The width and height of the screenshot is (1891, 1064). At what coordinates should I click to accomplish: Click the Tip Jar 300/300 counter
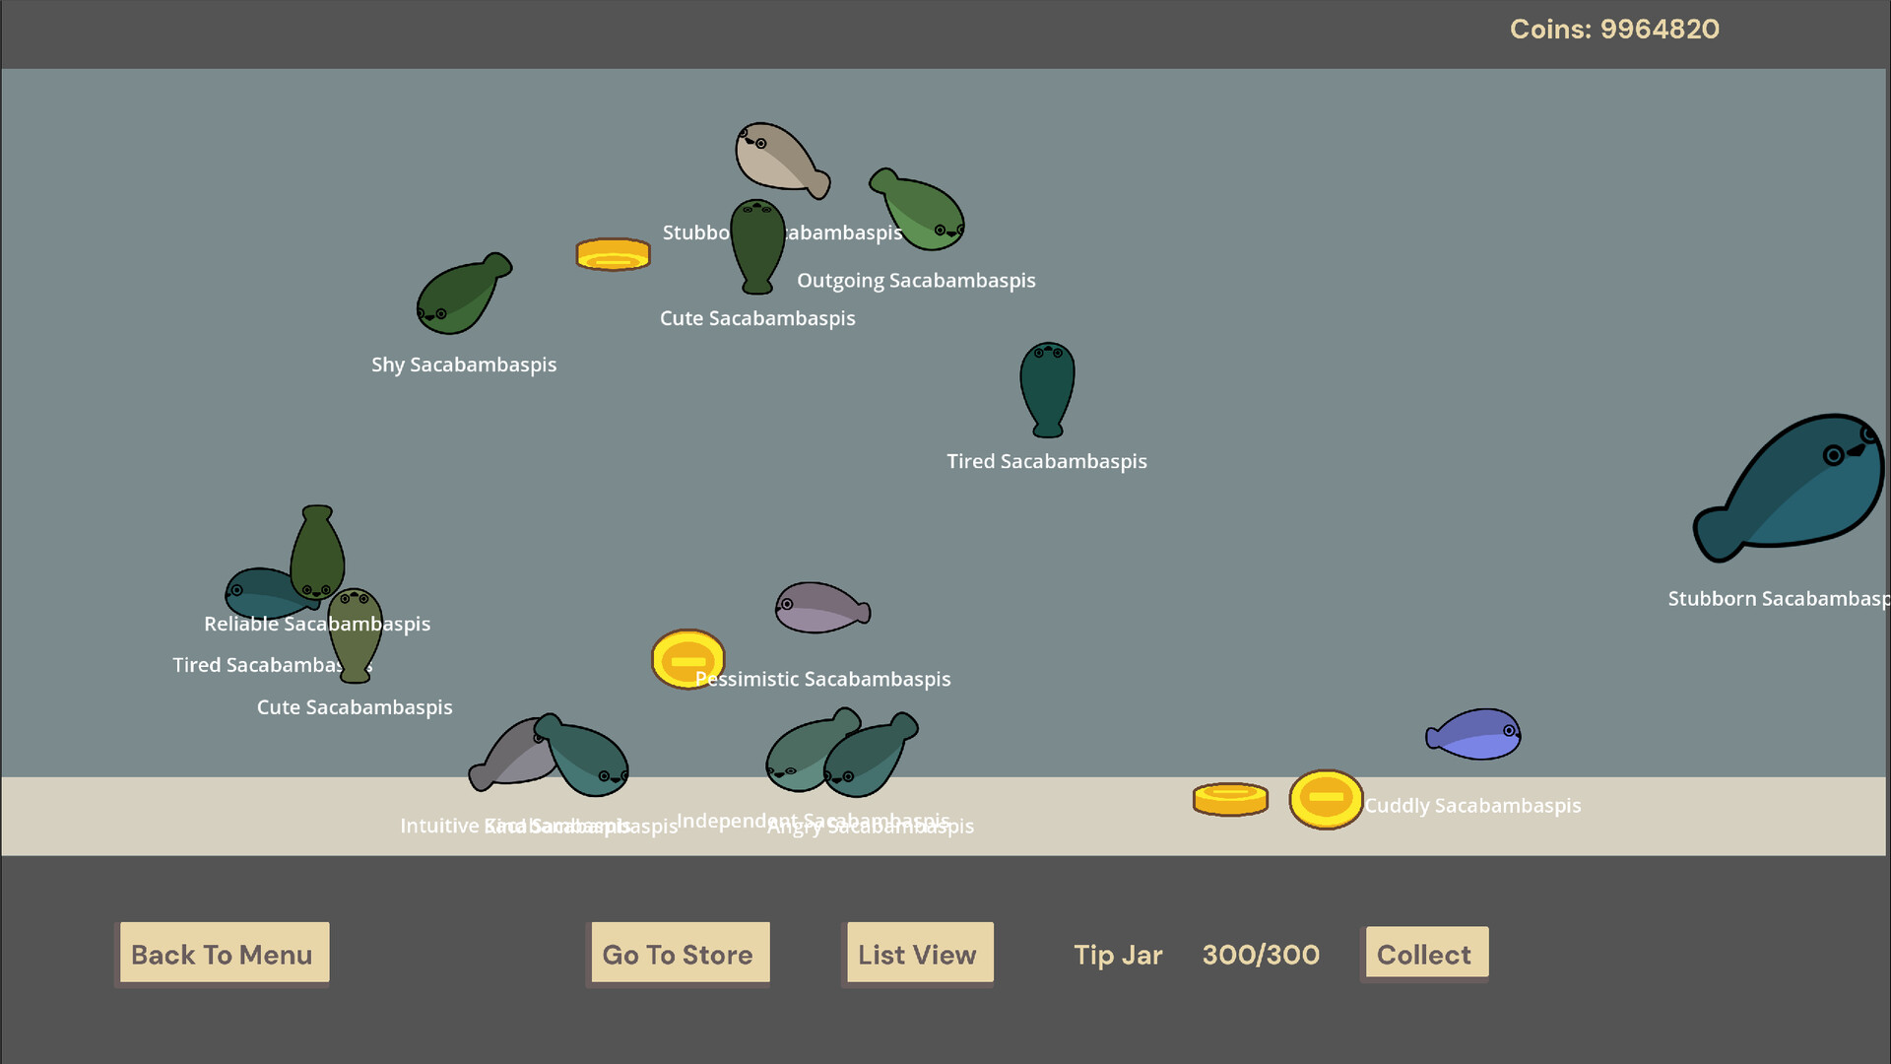pyautogui.click(x=1260, y=955)
